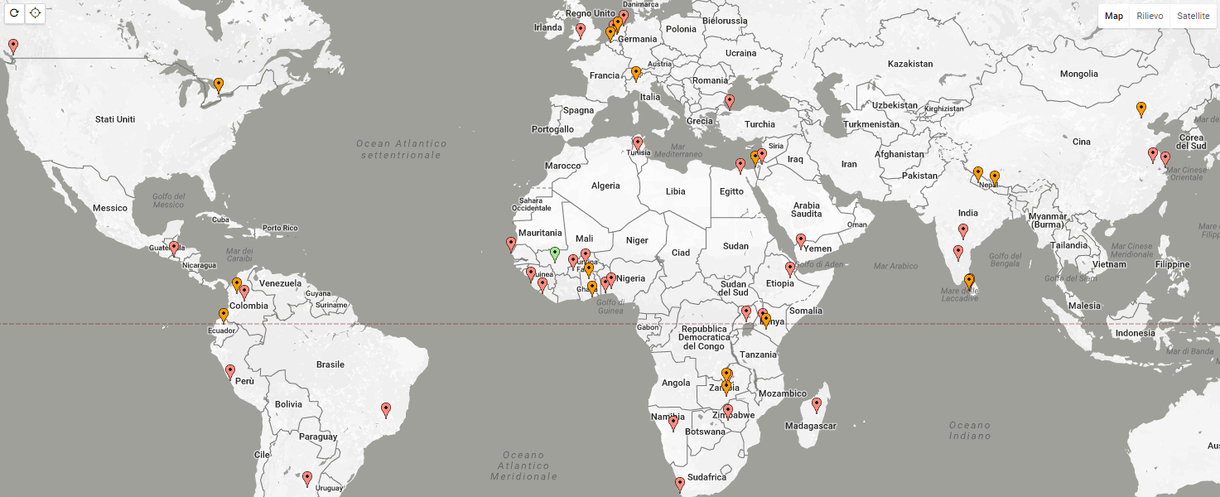This screenshot has height=497, width=1220.
Task: Switch to the Rilievo terrain view
Action: [1150, 16]
